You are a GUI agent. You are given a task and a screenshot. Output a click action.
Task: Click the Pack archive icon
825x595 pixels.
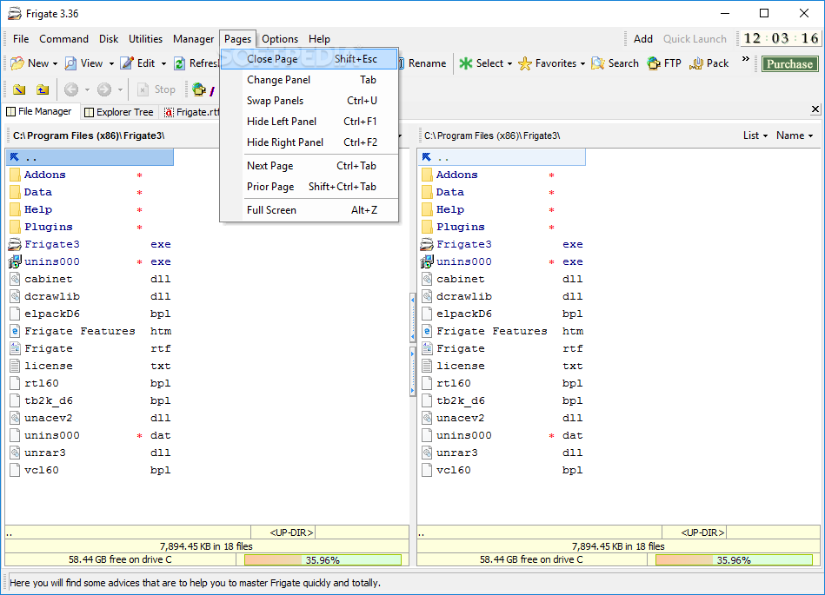[696, 63]
